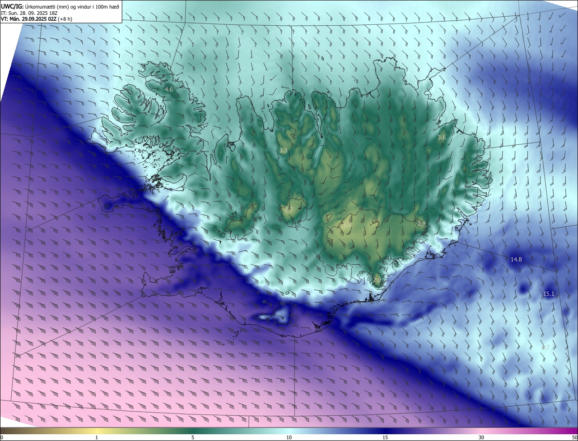This screenshot has height=441, width=578.
Task: Click the 2.9 value label on the south coast
Action: 377,280
